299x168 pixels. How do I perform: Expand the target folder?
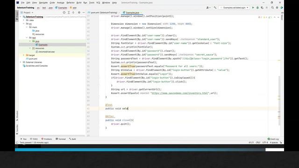coord(24,55)
